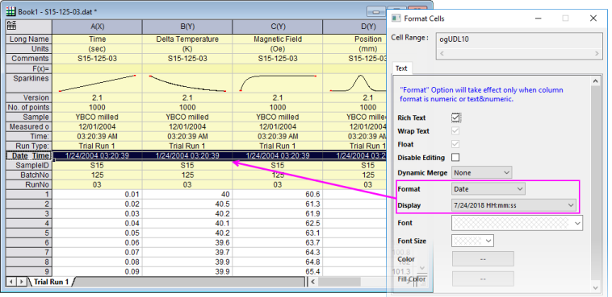This screenshot has width=612, height=297.
Task: Click the Comments row label
Action: 29,59
